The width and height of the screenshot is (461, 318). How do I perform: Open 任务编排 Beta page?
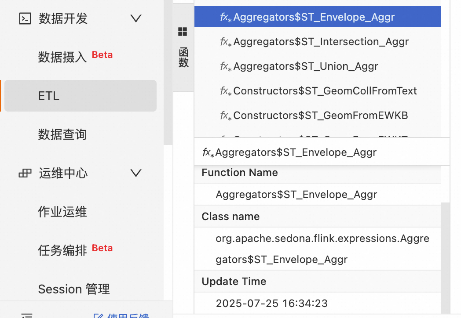point(75,250)
